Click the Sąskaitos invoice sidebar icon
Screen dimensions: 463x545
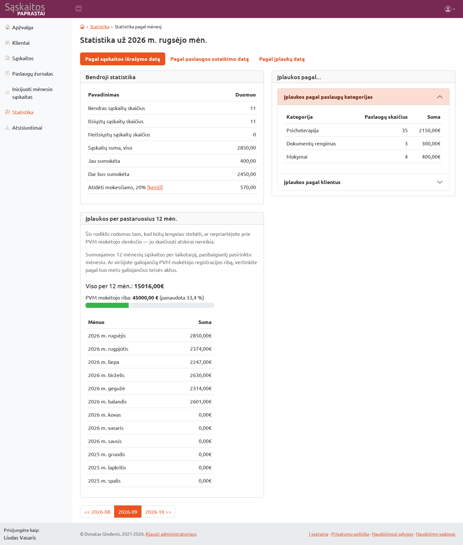click(7, 58)
